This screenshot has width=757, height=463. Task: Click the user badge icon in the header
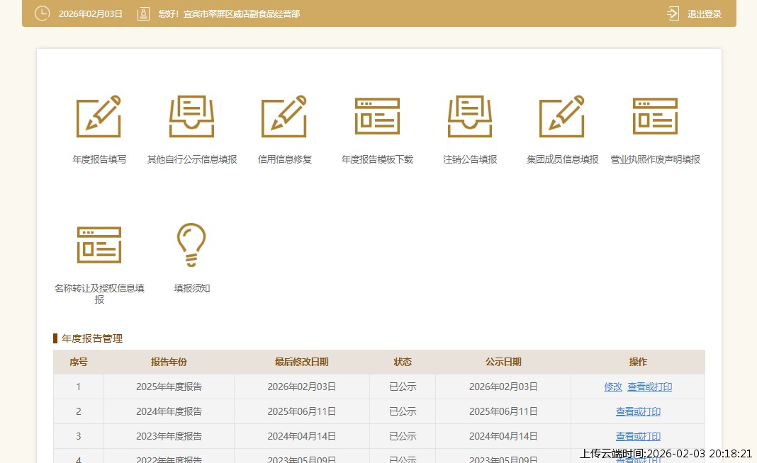point(144,13)
